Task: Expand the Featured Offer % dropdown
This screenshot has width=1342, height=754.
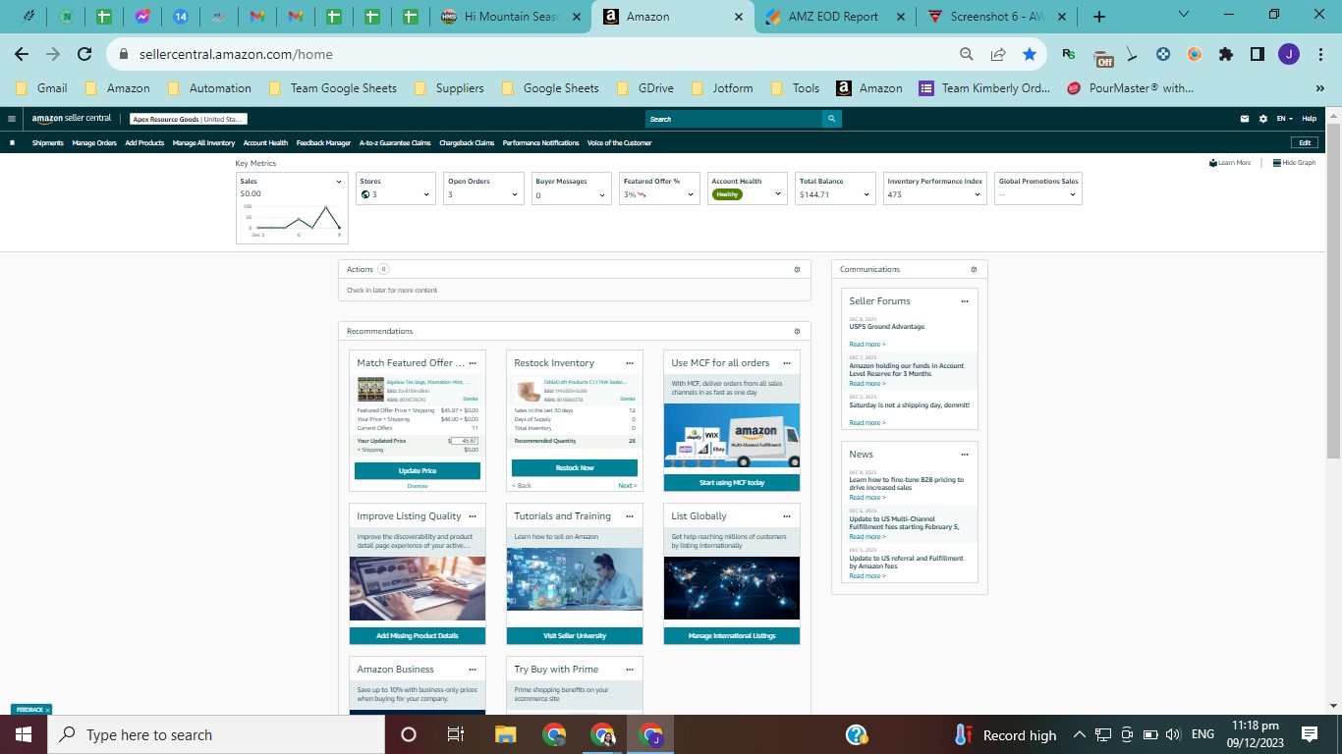Action: point(691,194)
